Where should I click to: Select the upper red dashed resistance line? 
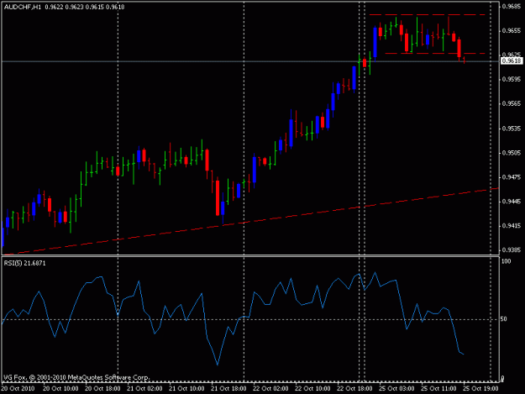pos(428,15)
